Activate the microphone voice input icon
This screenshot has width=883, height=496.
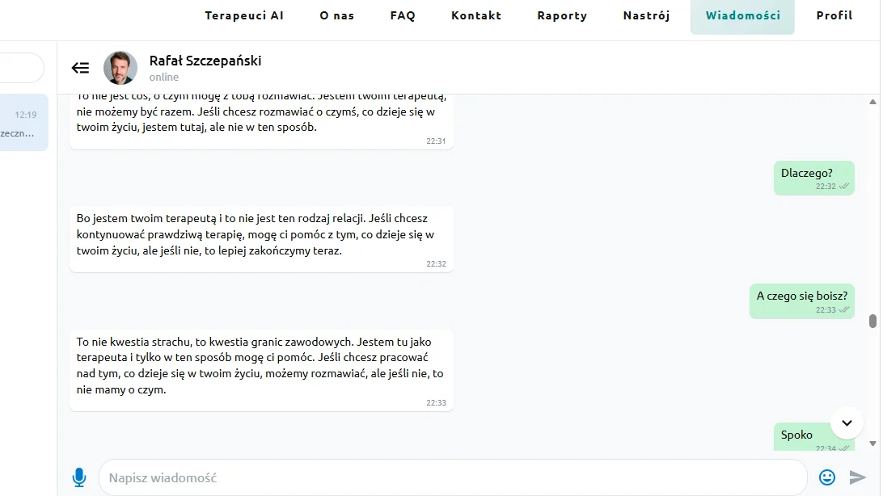tap(79, 477)
